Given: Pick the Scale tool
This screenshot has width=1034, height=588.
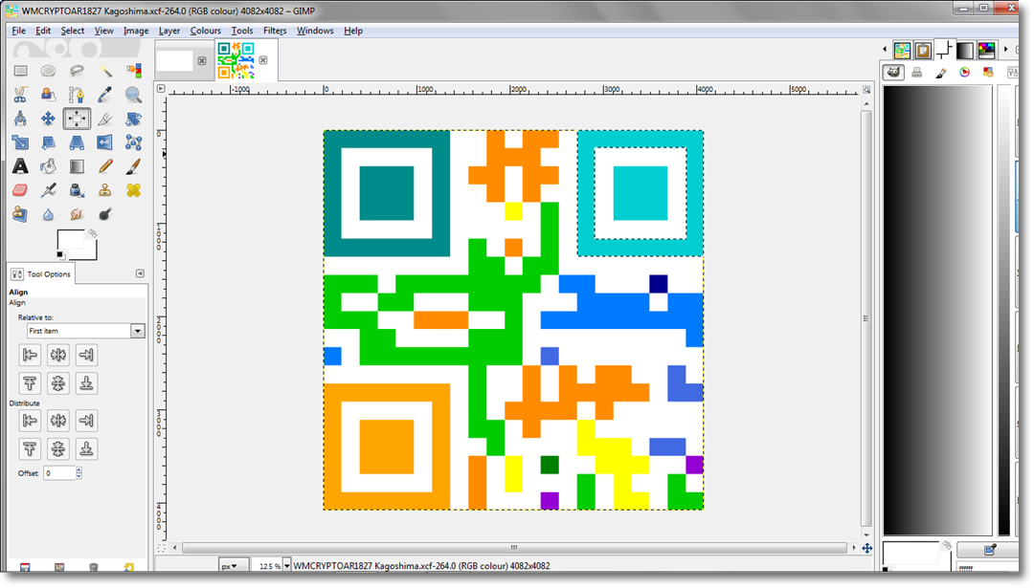Looking at the screenshot, I should [x=20, y=142].
